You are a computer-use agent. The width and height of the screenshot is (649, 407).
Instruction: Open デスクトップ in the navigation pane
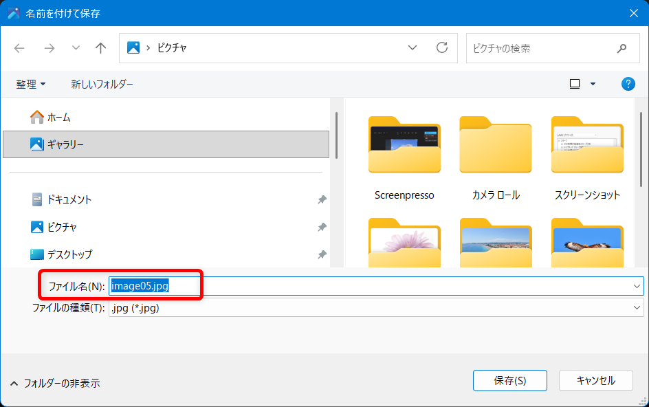coord(166,254)
